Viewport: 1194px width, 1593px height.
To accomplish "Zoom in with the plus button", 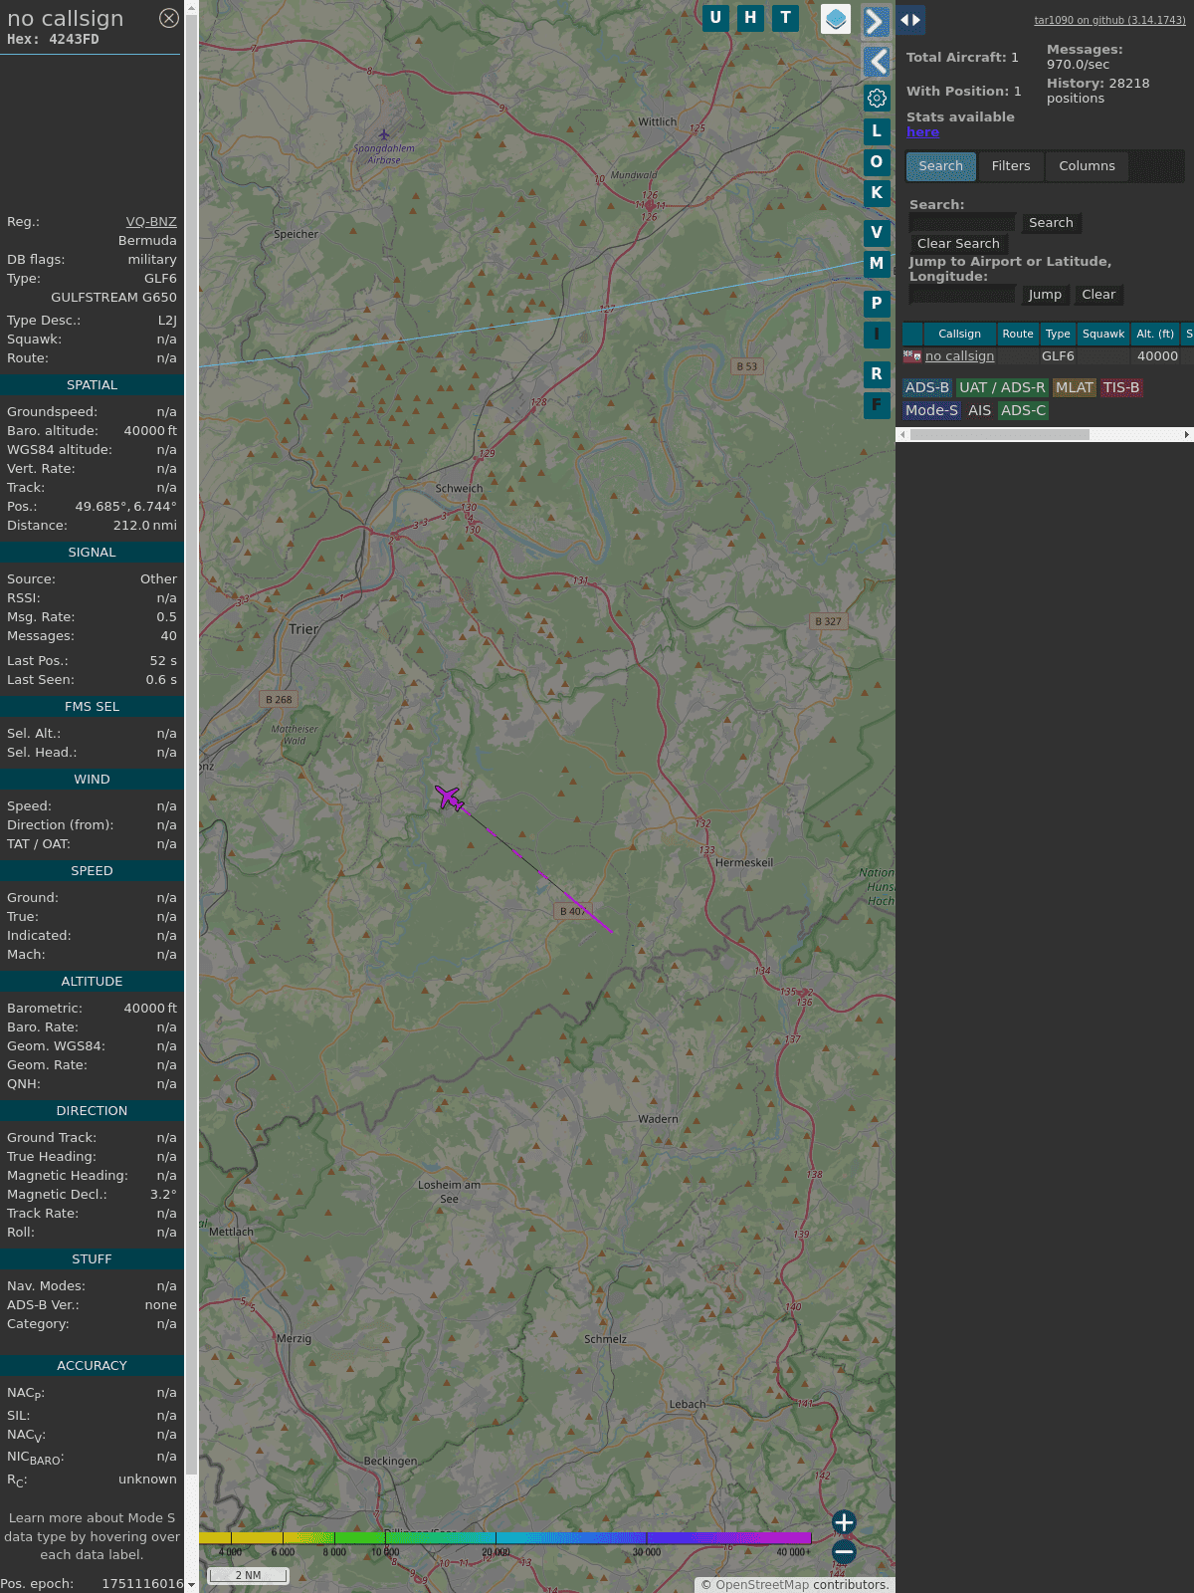I will [x=844, y=1522].
